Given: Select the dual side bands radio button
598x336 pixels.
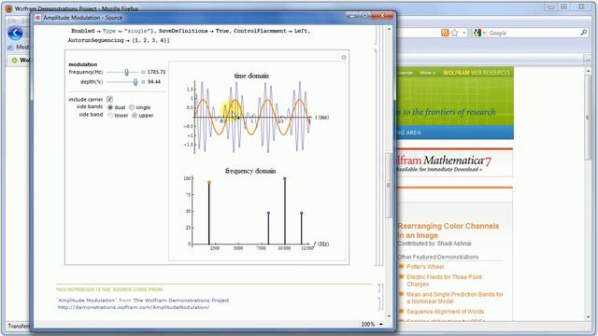Looking at the screenshot, I should point(110,107).
